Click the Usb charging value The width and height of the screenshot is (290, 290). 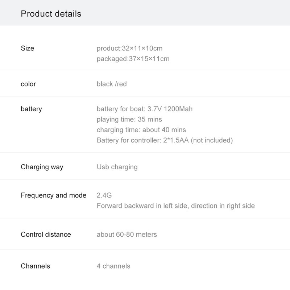point(117,167)
